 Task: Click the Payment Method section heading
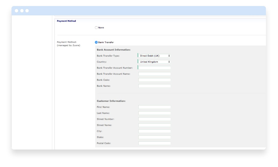(x=66, y=21)
